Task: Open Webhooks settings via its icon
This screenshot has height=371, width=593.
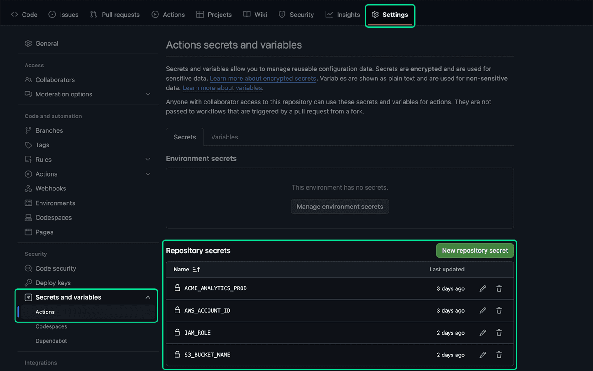Action: (28, 188)
